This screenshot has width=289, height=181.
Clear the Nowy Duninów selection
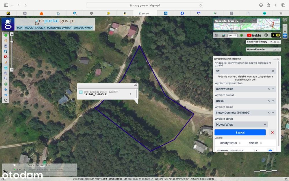(x=268, y=112)
